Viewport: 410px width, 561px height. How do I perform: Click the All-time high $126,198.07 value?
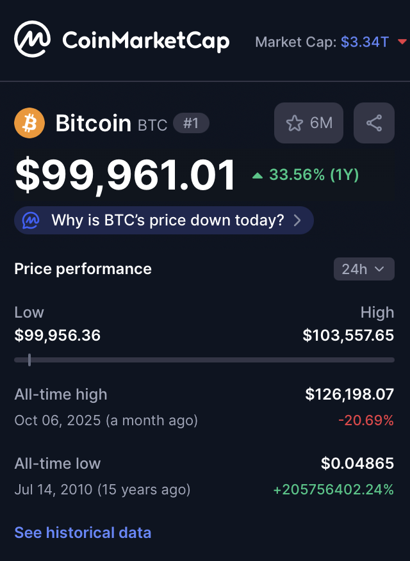pos(349,394)
